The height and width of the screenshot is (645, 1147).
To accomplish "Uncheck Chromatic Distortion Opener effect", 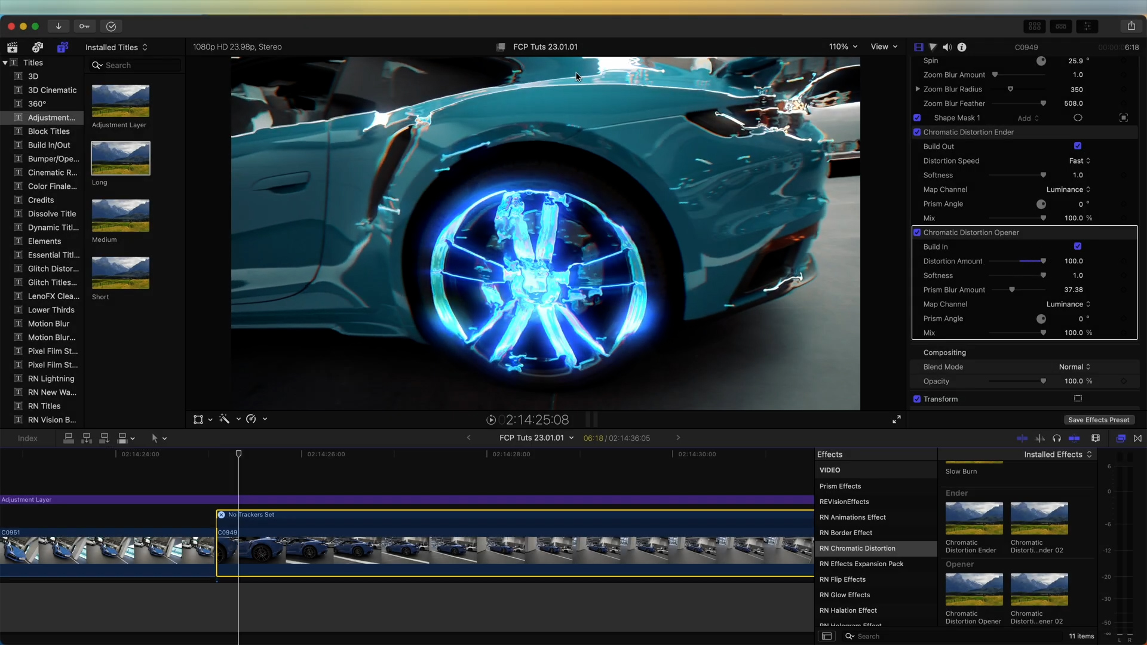I will (917, 232).
